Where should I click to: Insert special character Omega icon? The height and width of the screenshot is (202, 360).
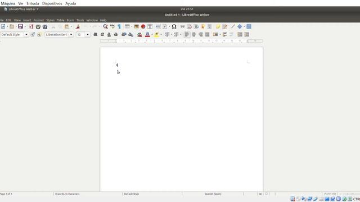[x=174, y=26]
